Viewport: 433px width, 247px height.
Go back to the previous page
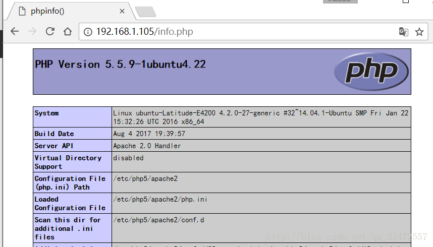click(x=15, y=31)
